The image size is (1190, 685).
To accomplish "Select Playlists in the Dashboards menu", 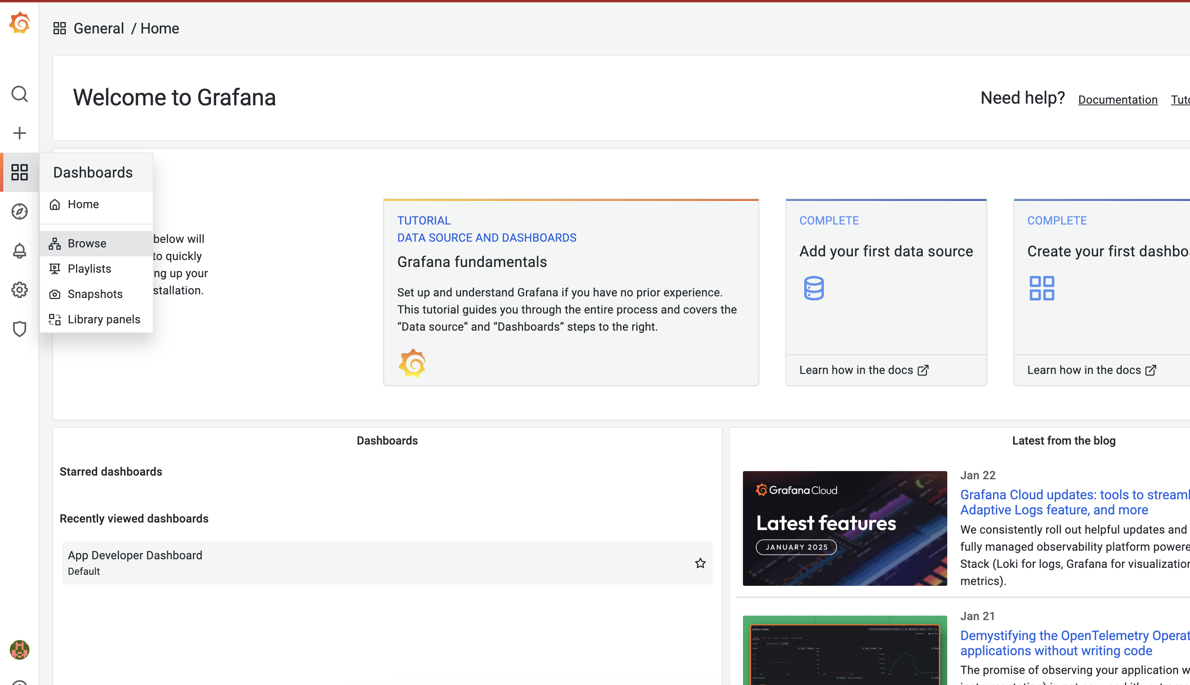I will 96,269.
